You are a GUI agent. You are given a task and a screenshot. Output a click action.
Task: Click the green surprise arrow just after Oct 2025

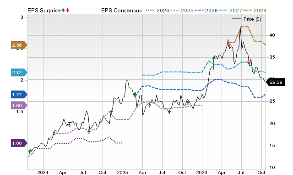click(188, 103)
